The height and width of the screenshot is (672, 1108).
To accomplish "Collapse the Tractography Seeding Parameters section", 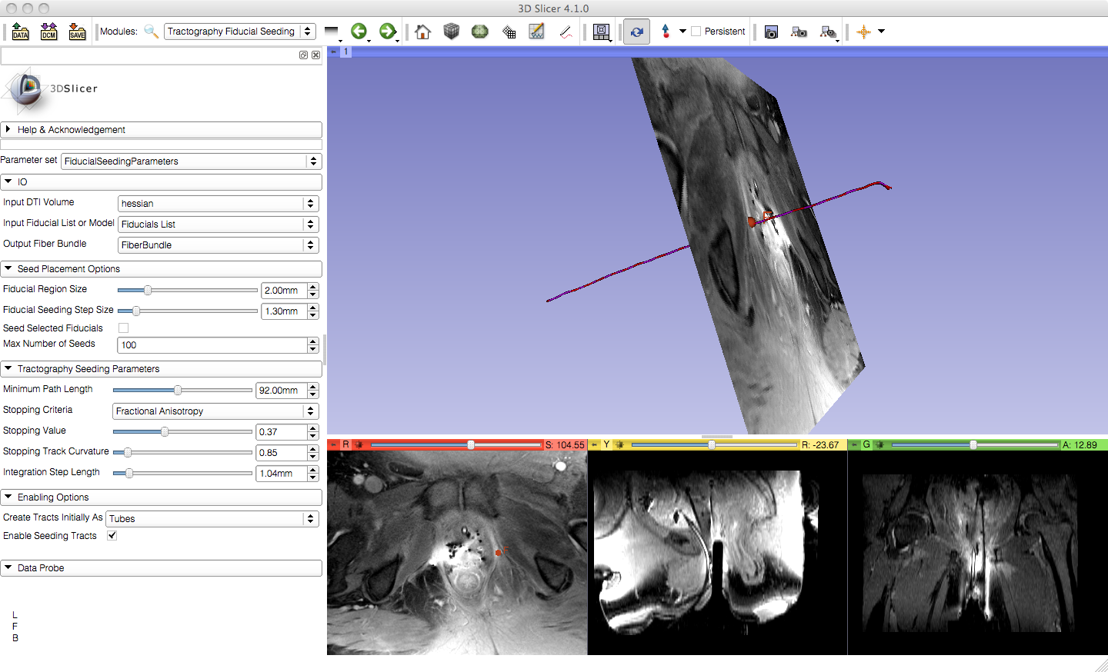I will 162,369.
